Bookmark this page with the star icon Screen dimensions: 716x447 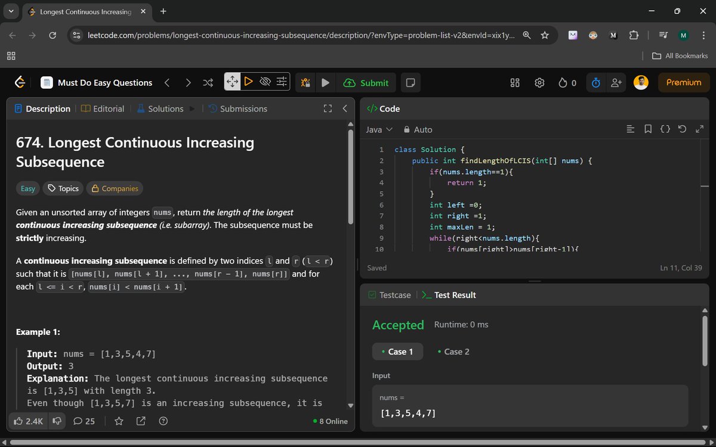(x=545, y=35)
